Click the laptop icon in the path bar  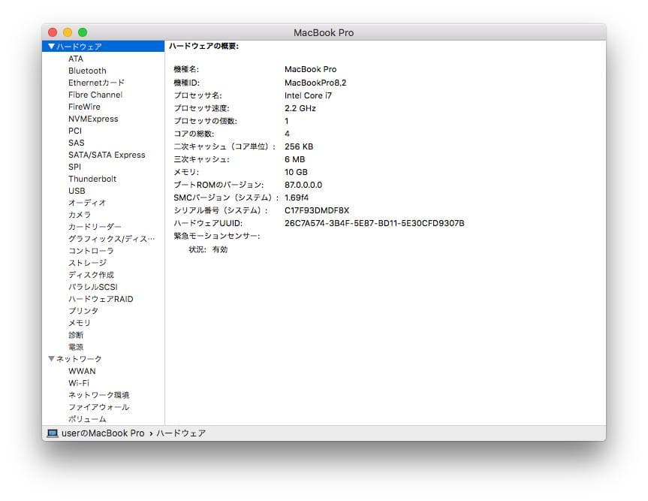tap(53, 433)
